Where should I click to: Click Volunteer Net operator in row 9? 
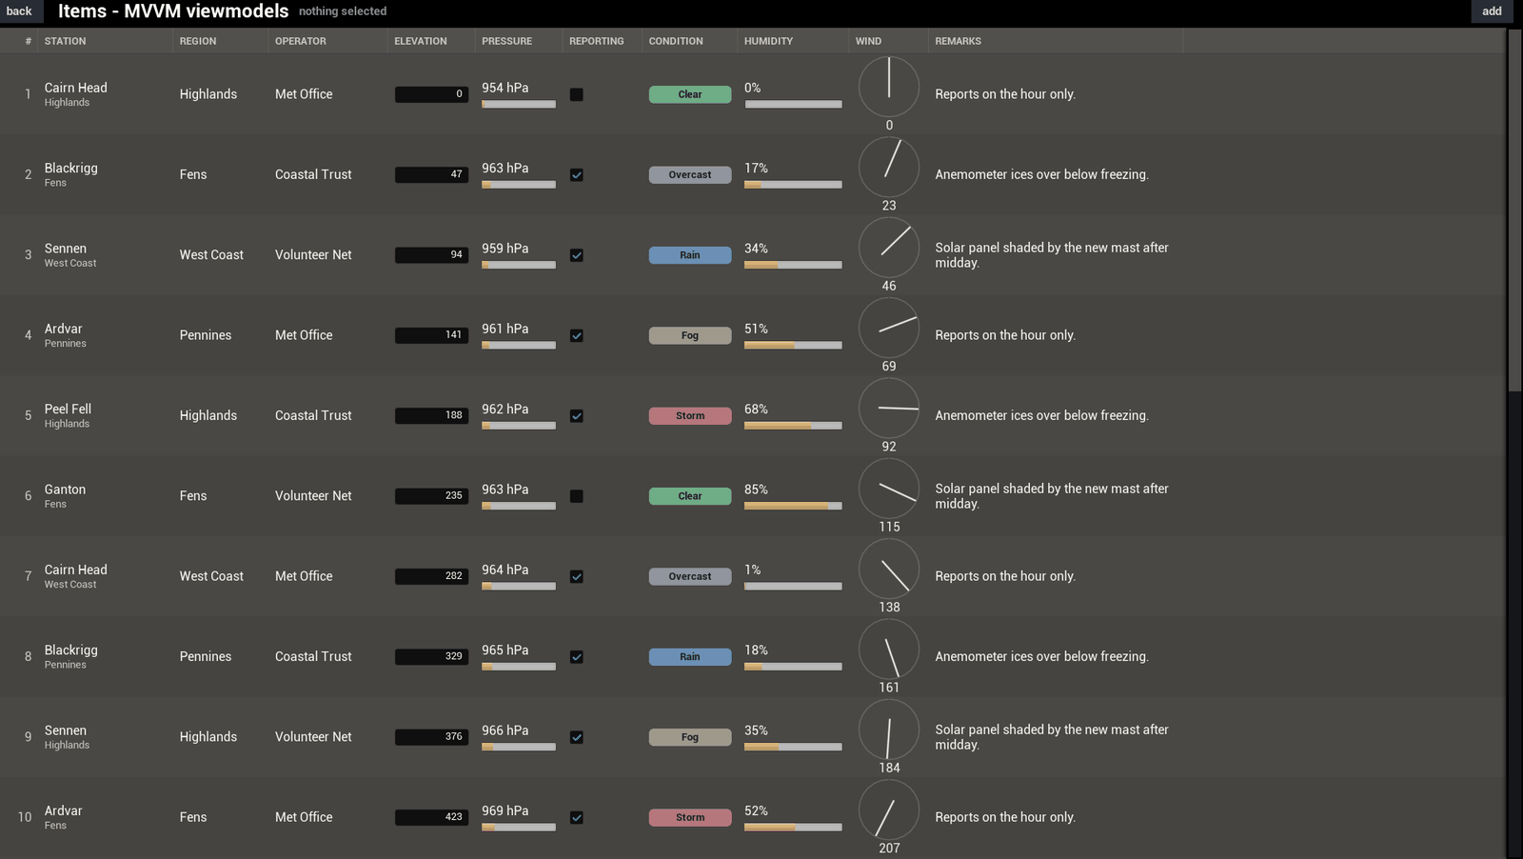point(313,737)
